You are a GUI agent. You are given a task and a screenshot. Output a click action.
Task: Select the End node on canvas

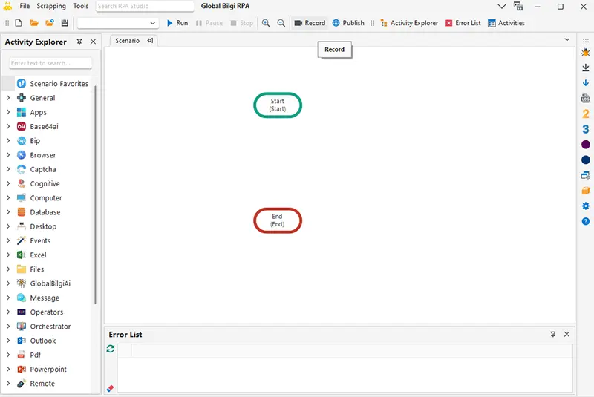click(278, 220)
